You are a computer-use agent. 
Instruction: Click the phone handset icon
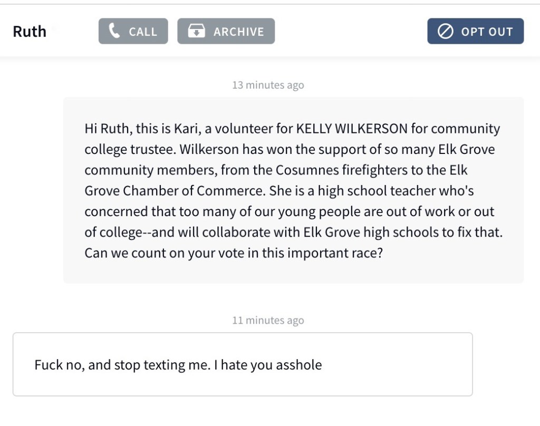tap(114, 31)
